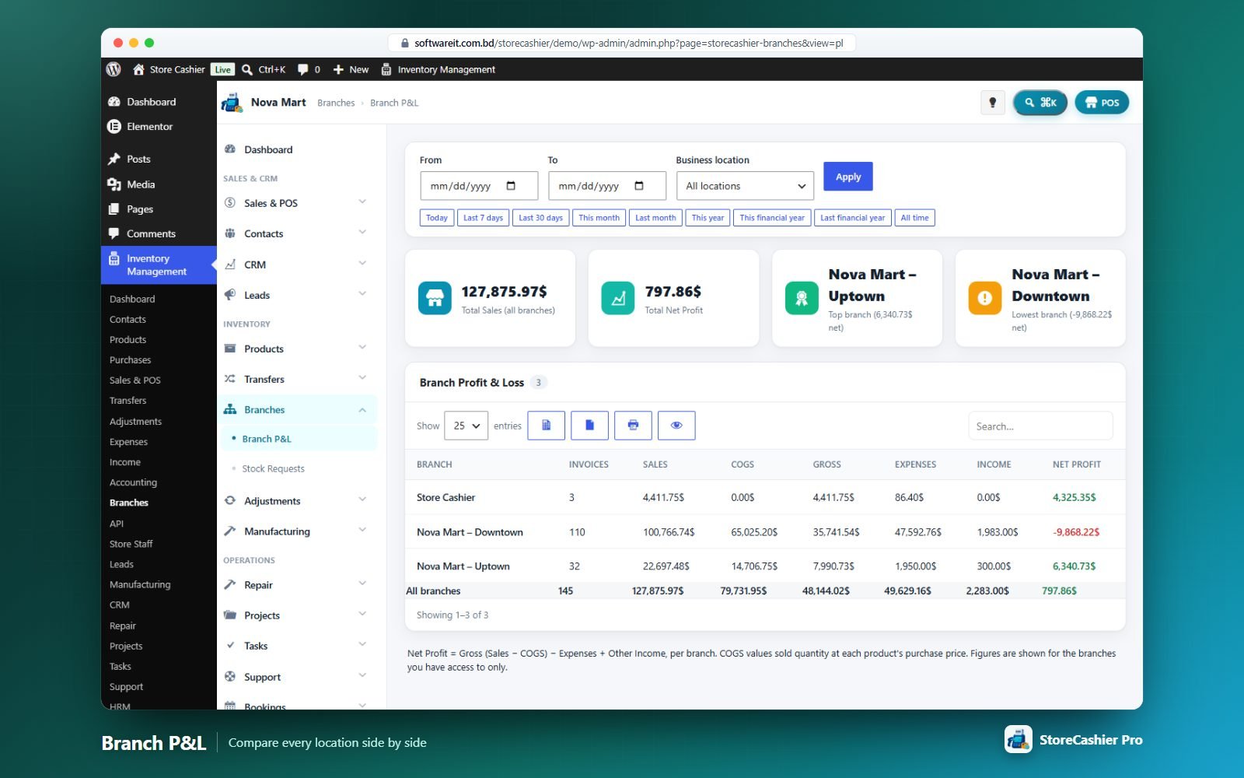Click the Apply filter button

(848, 177)
